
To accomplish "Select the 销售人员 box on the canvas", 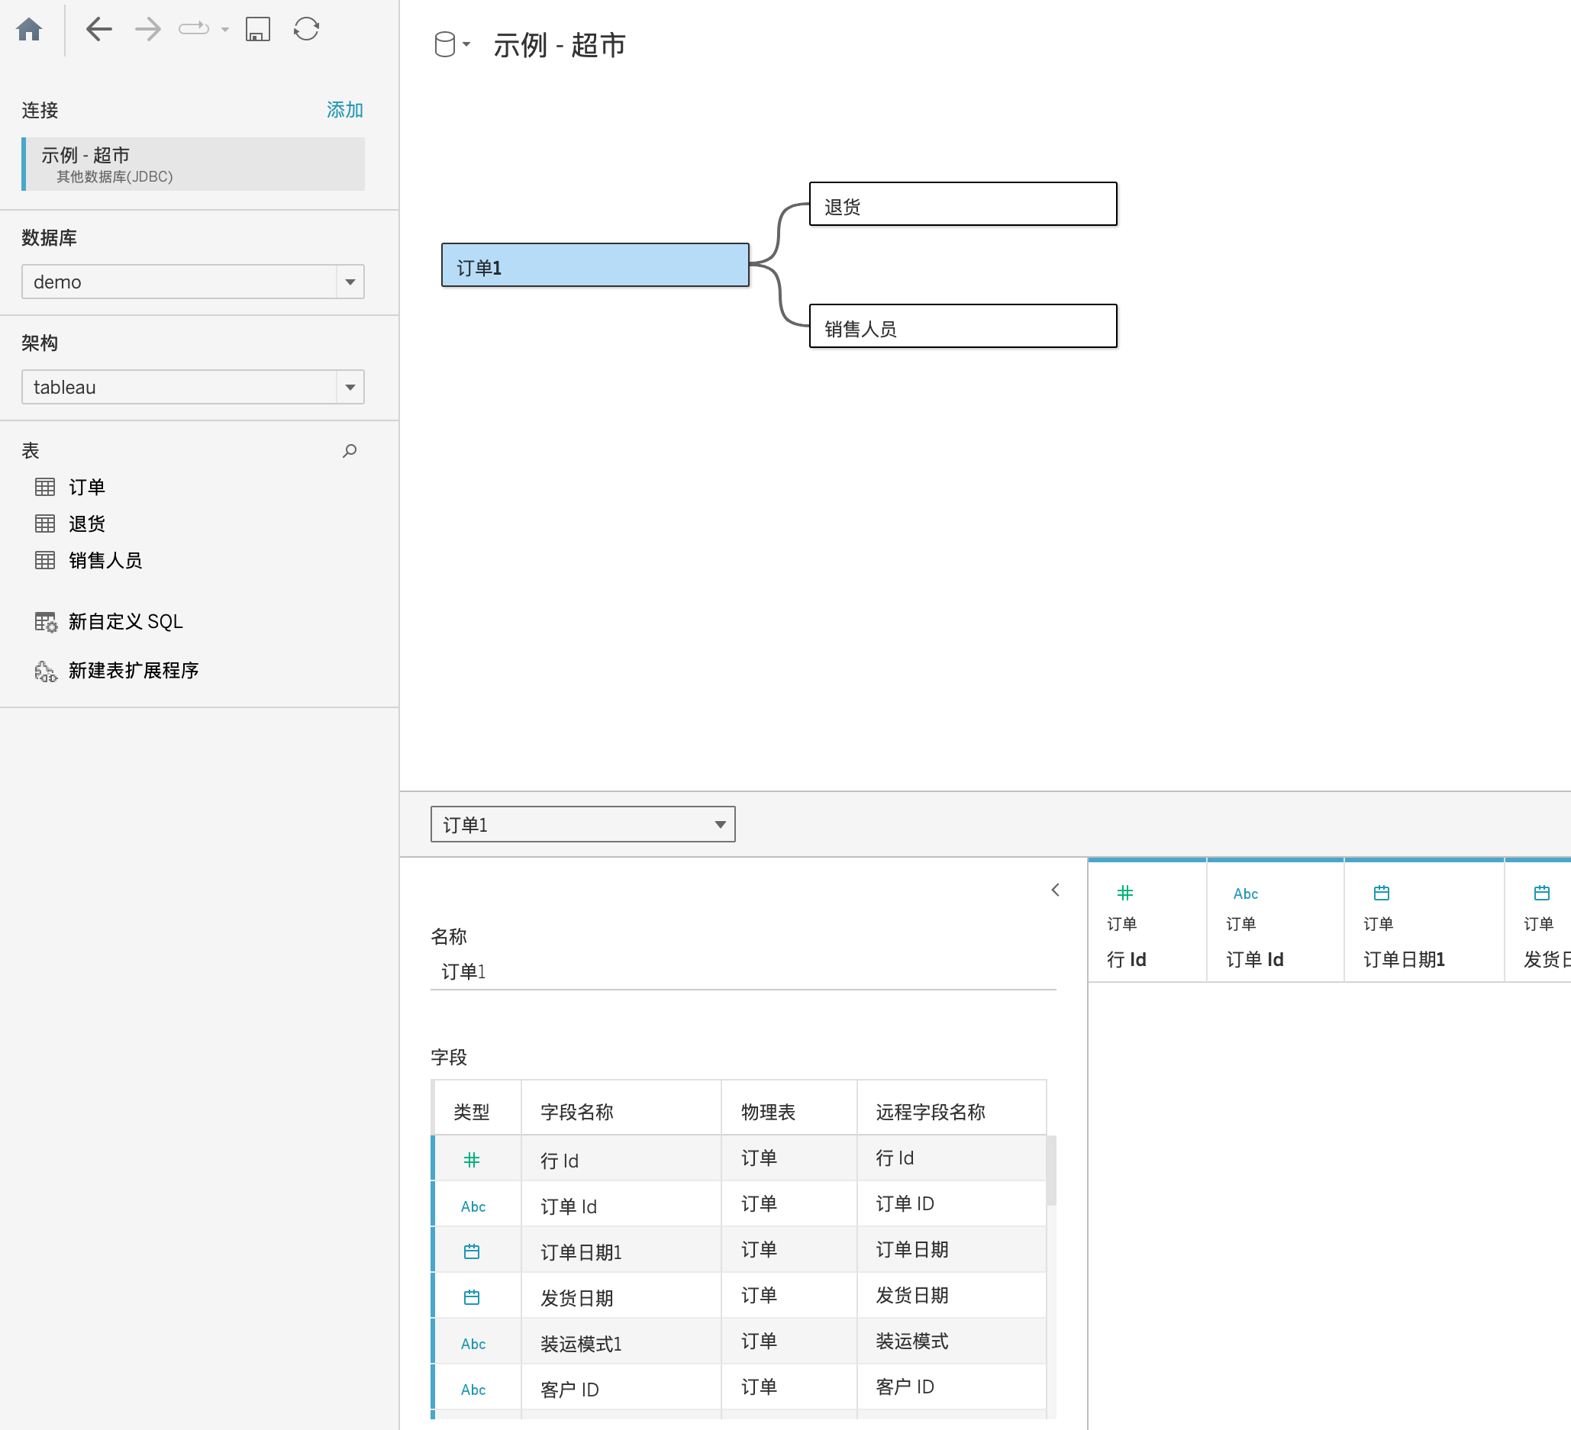I will point(963,327).
